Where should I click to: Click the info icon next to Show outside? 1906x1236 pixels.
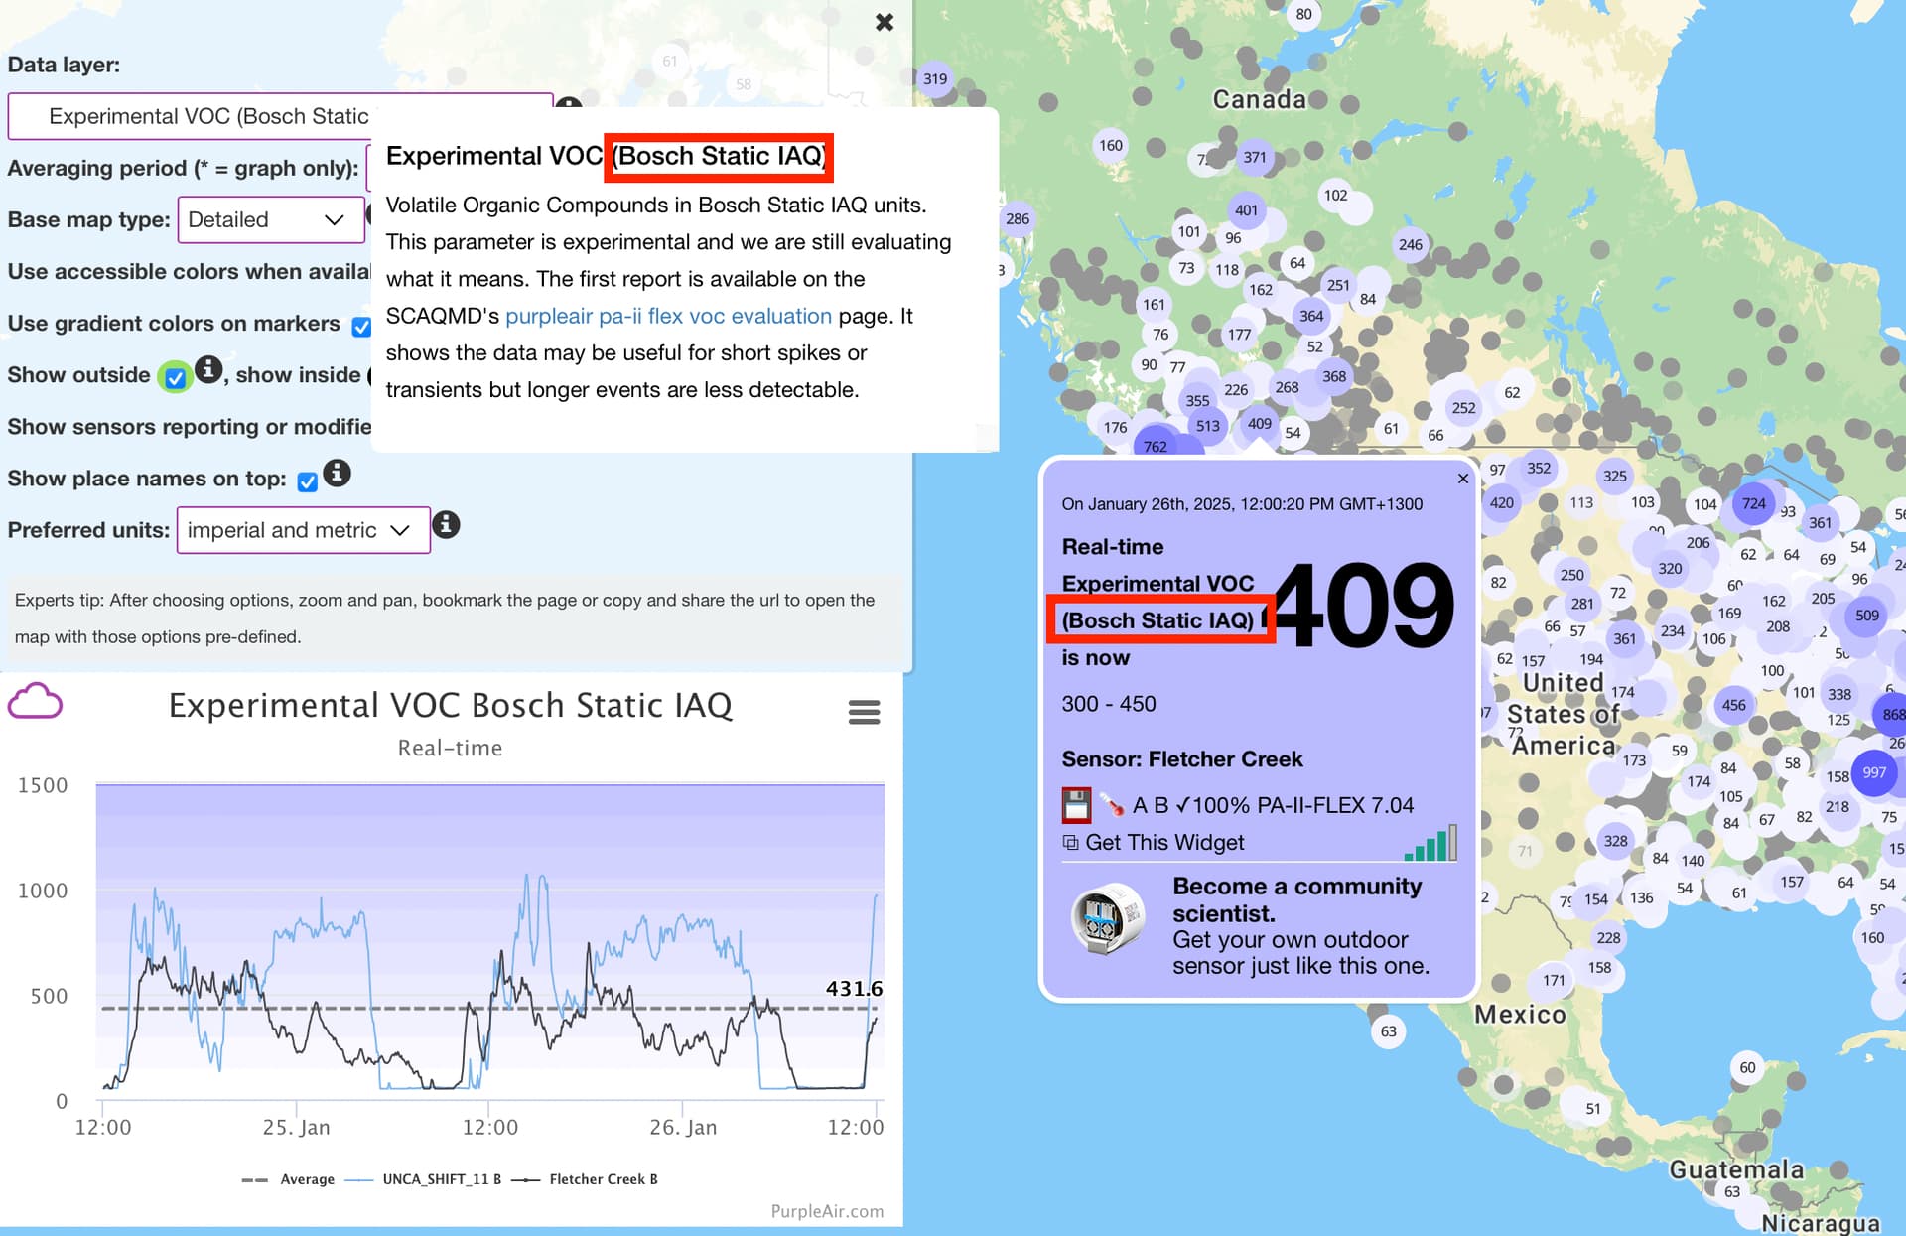[x=208, y=369]
